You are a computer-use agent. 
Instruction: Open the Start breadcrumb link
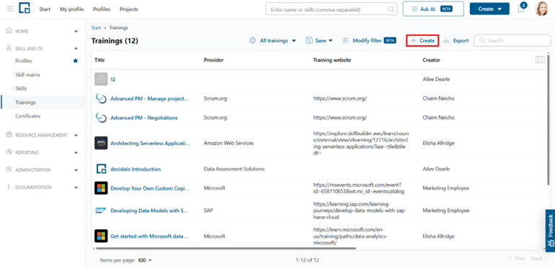96,27
